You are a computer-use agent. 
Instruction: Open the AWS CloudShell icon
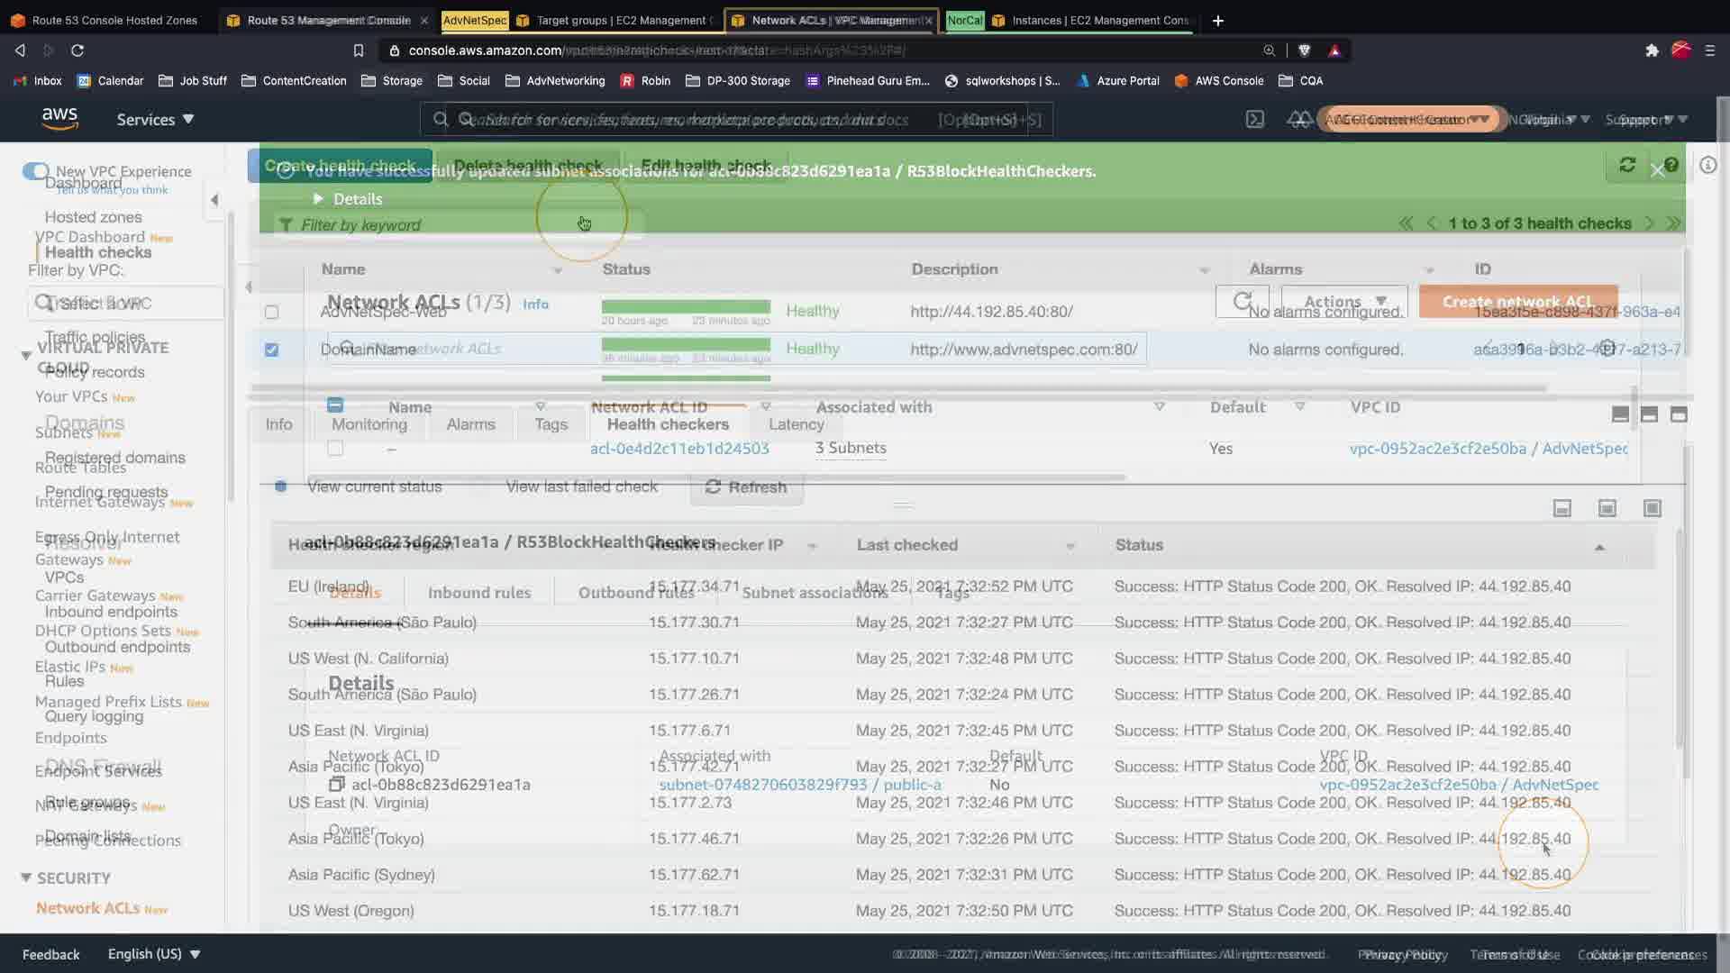click(1254, 119)
